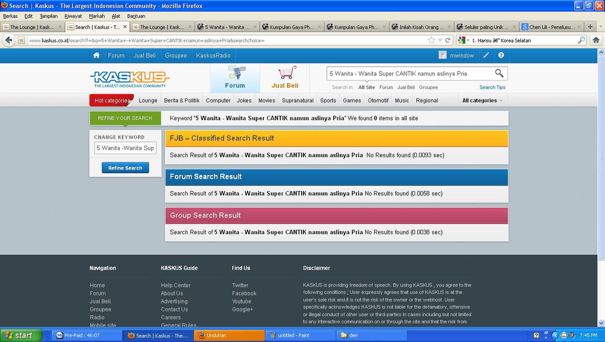Open the Alat menu

[x=116, y=16]
